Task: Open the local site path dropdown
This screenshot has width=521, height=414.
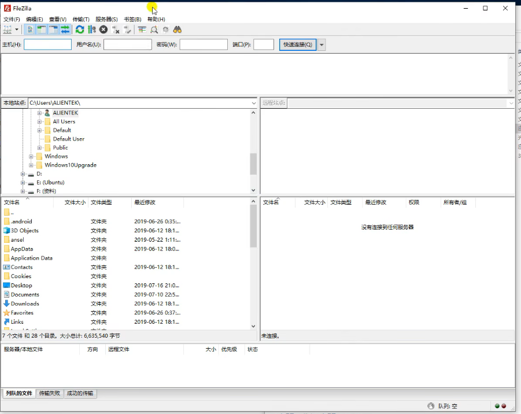Action: click(x=253, y=103)
